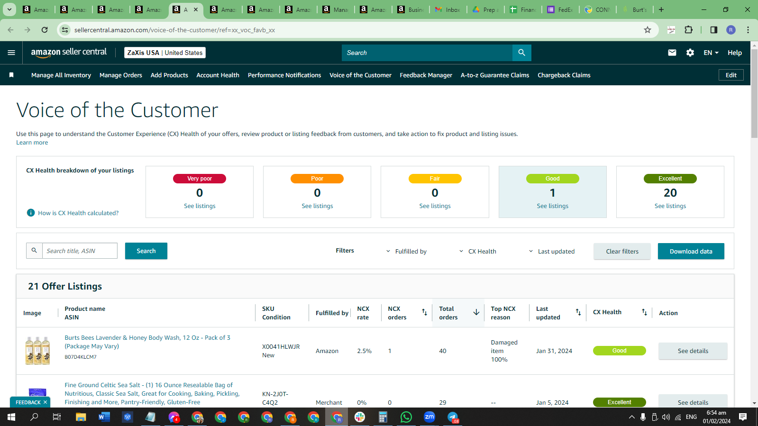758x426 pixels.
Task: Open the EN language dropdown
Action: point(711,53)
